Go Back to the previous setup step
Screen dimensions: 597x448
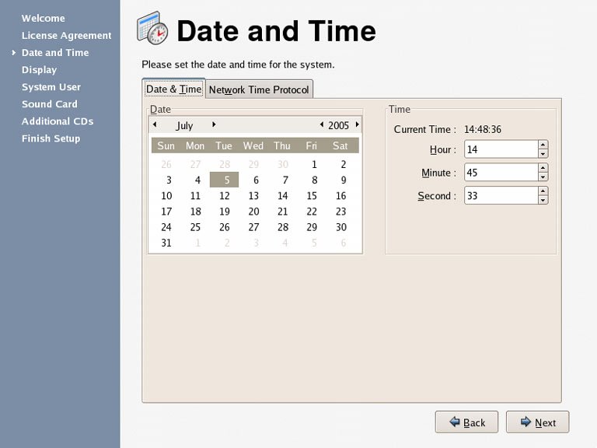[x=466, y=422]
